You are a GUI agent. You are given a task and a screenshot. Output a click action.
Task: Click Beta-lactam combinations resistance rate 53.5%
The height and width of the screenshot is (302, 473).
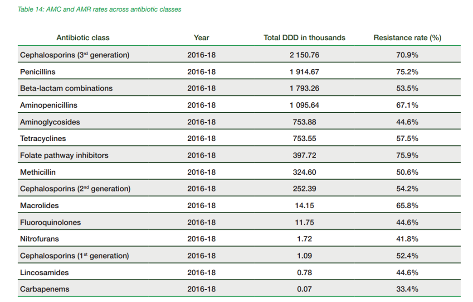pos(407,88)
